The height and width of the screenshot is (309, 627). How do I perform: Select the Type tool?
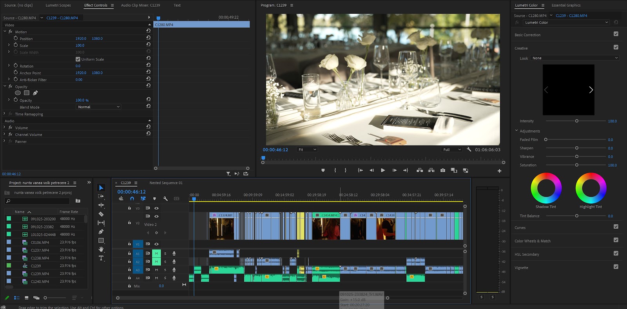click(x=101, y=258)
